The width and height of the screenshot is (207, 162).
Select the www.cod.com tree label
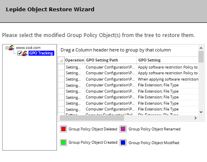coord(28,48)
